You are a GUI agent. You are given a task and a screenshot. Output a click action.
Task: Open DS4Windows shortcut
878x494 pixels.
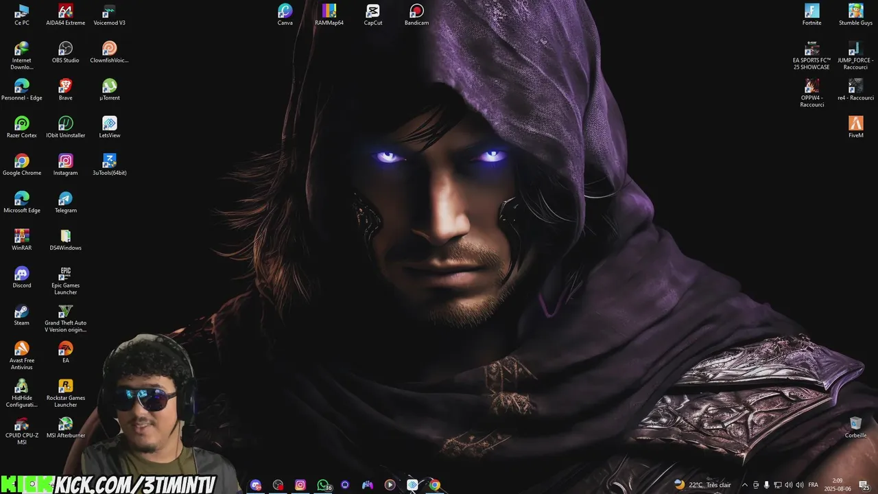coord(66,240)
